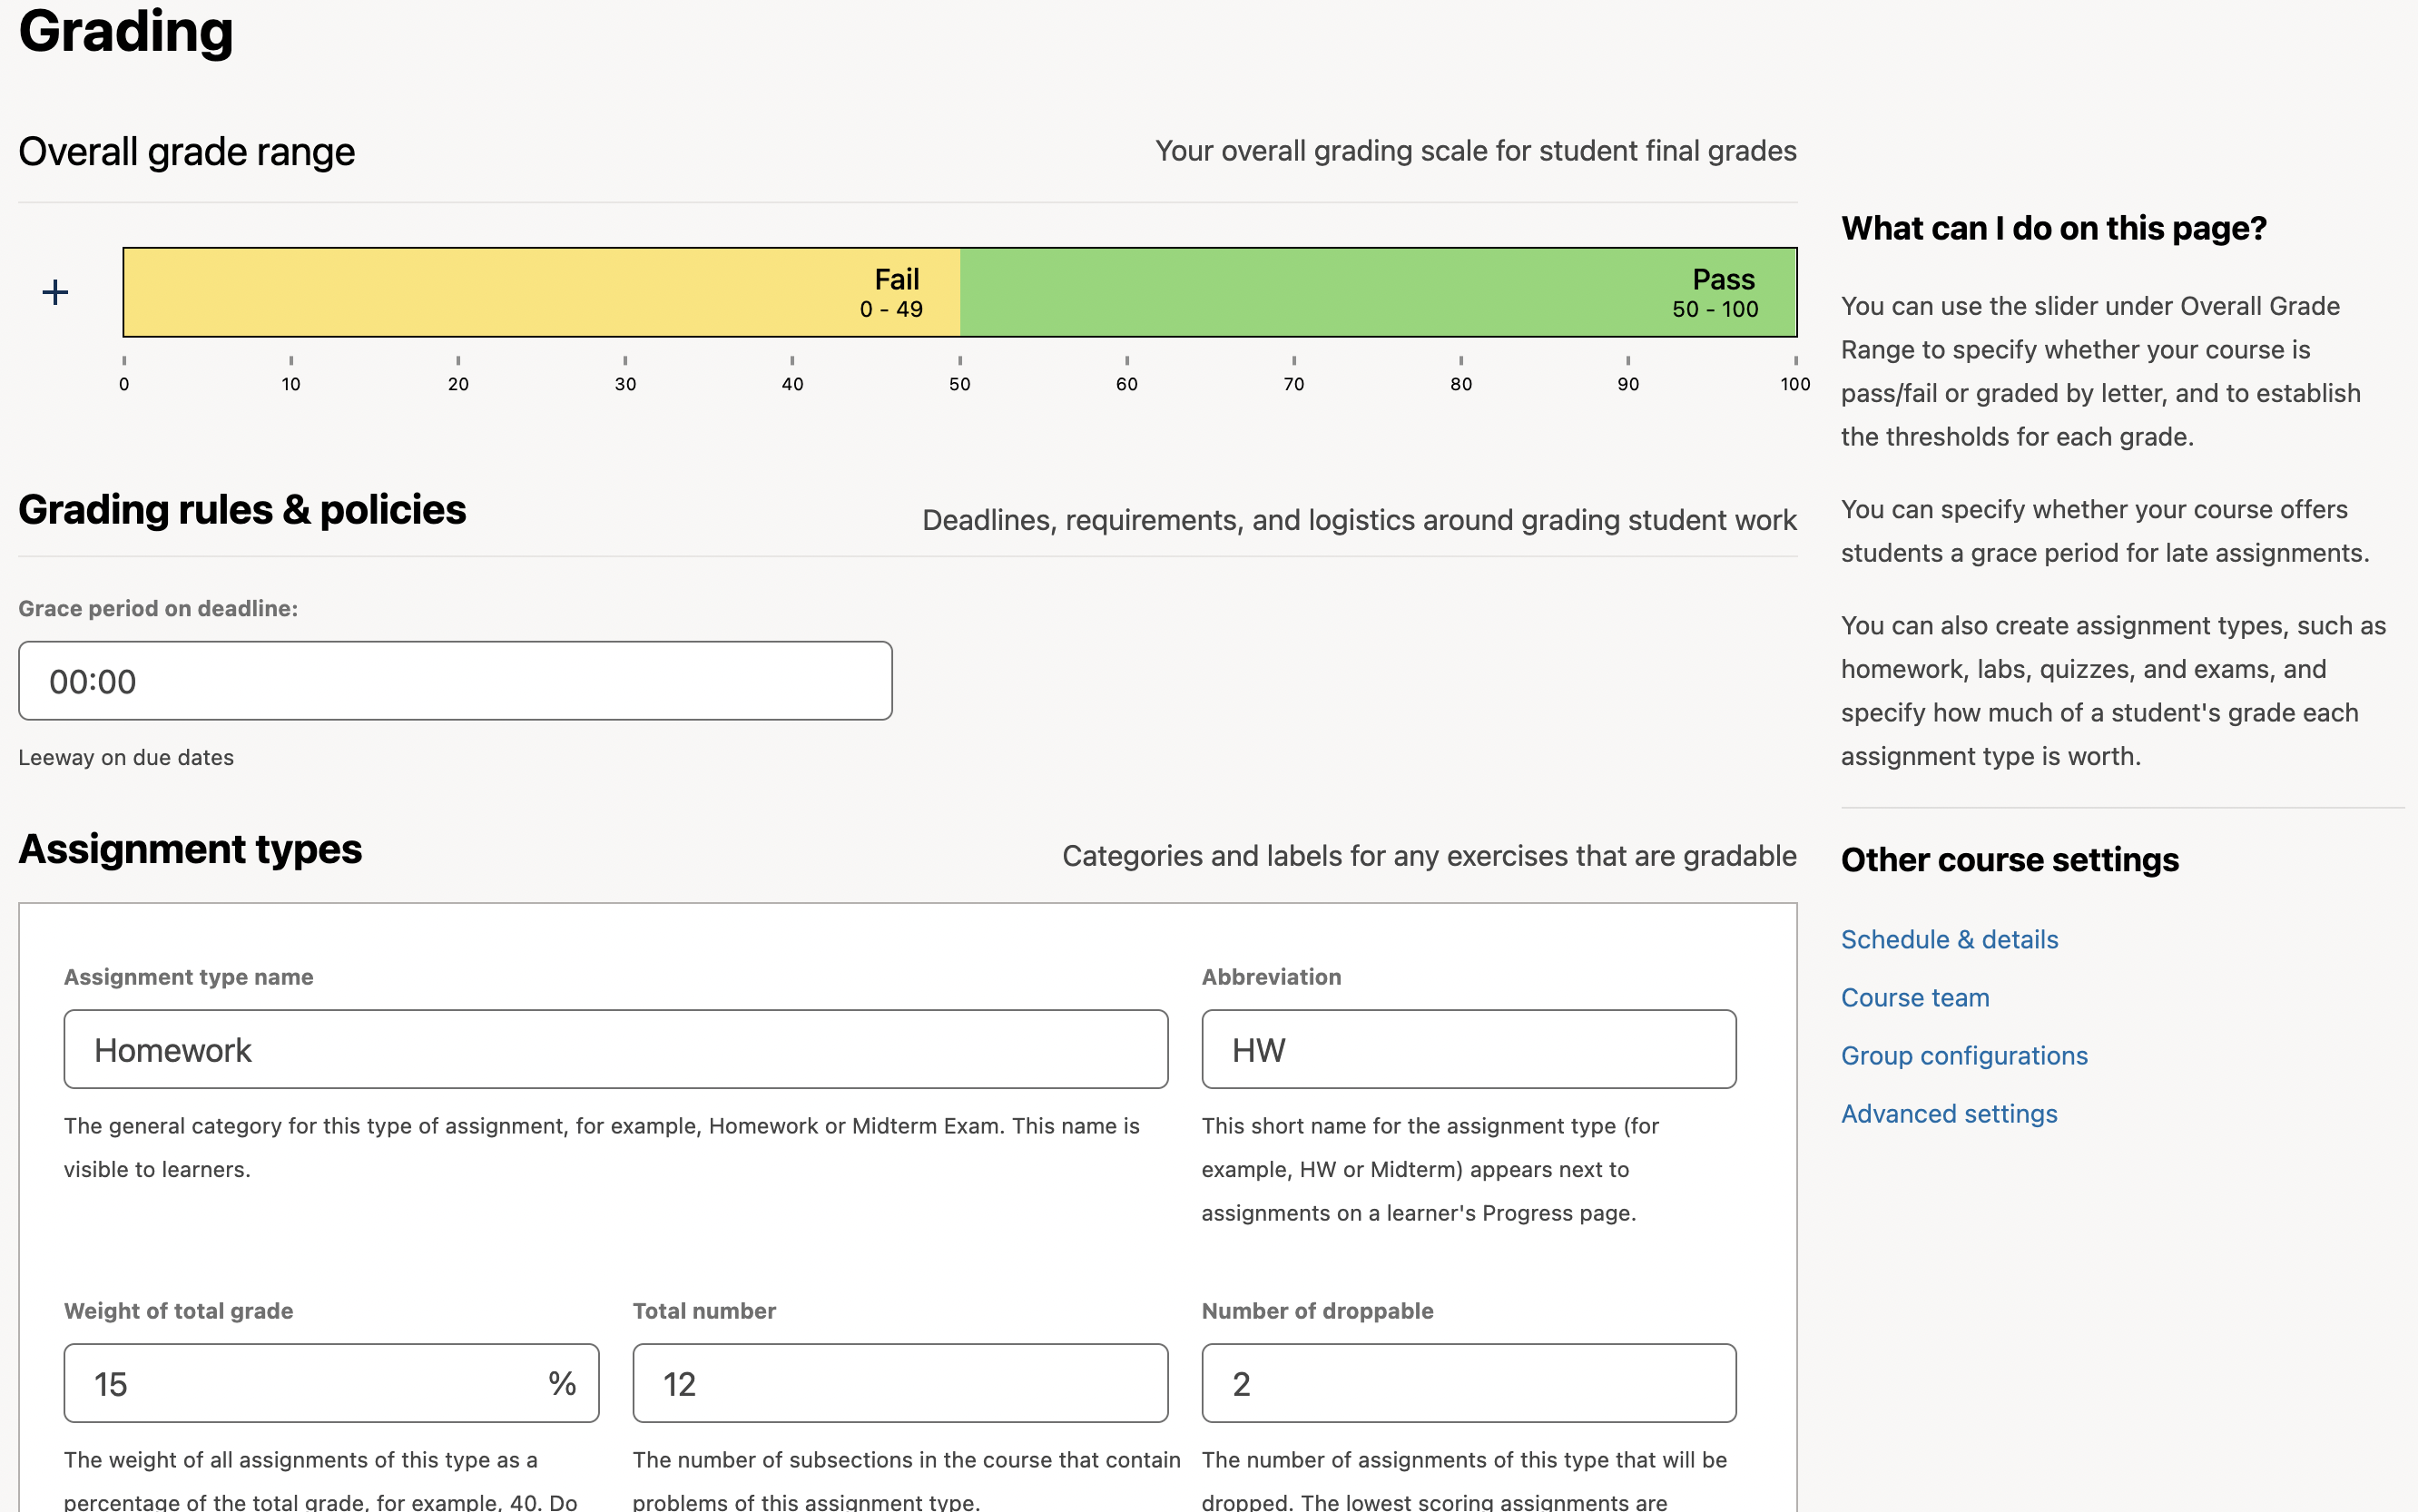Select the Number of droppable field
Viewport: 2418px width, 1512px height.
click(x=1468, y=1383)
